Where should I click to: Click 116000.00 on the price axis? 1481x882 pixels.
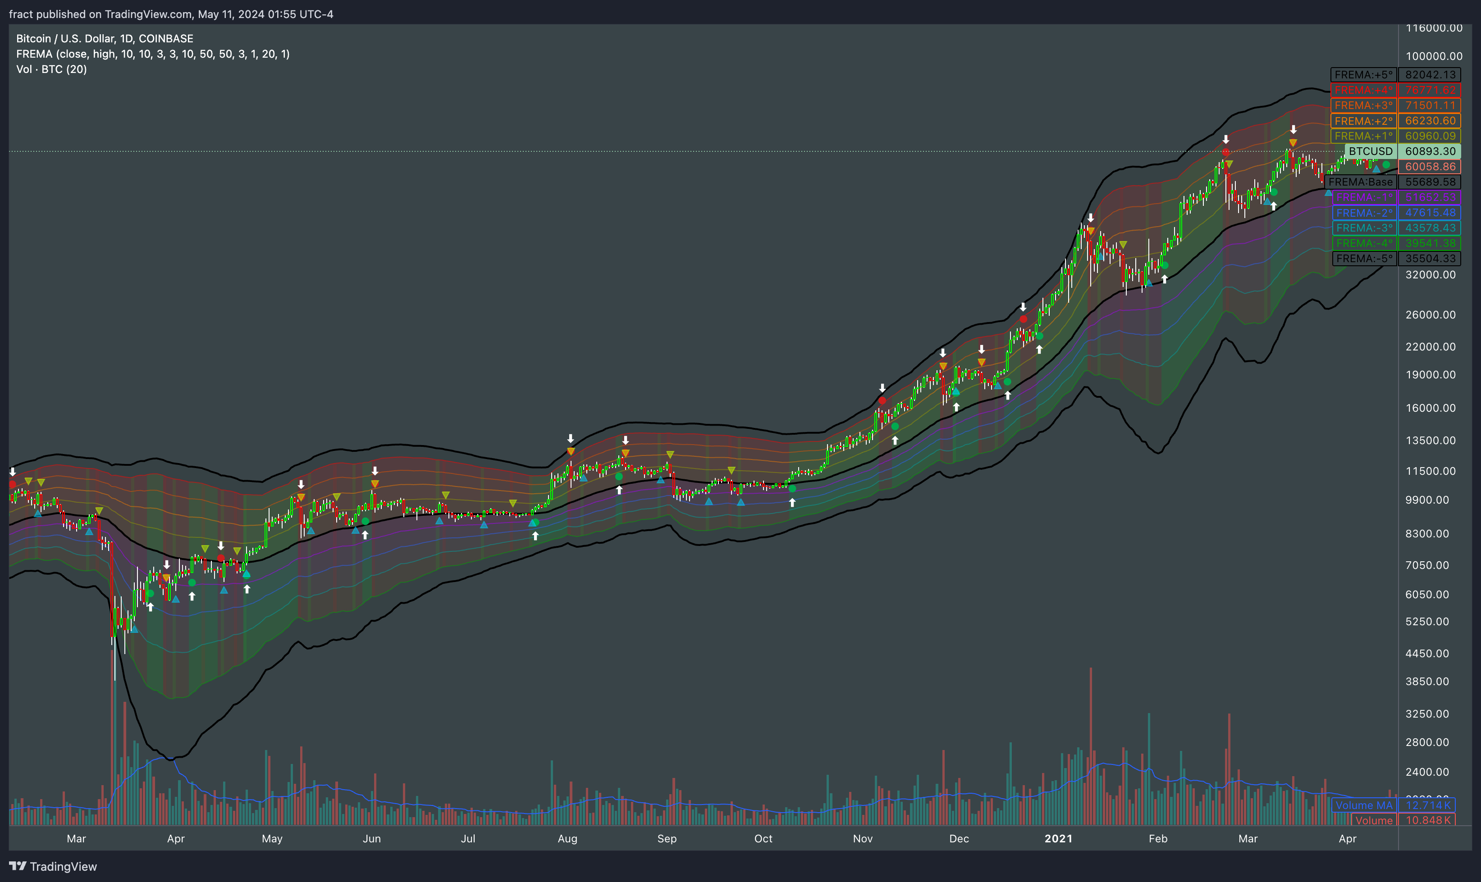[x=1433, y=28]
